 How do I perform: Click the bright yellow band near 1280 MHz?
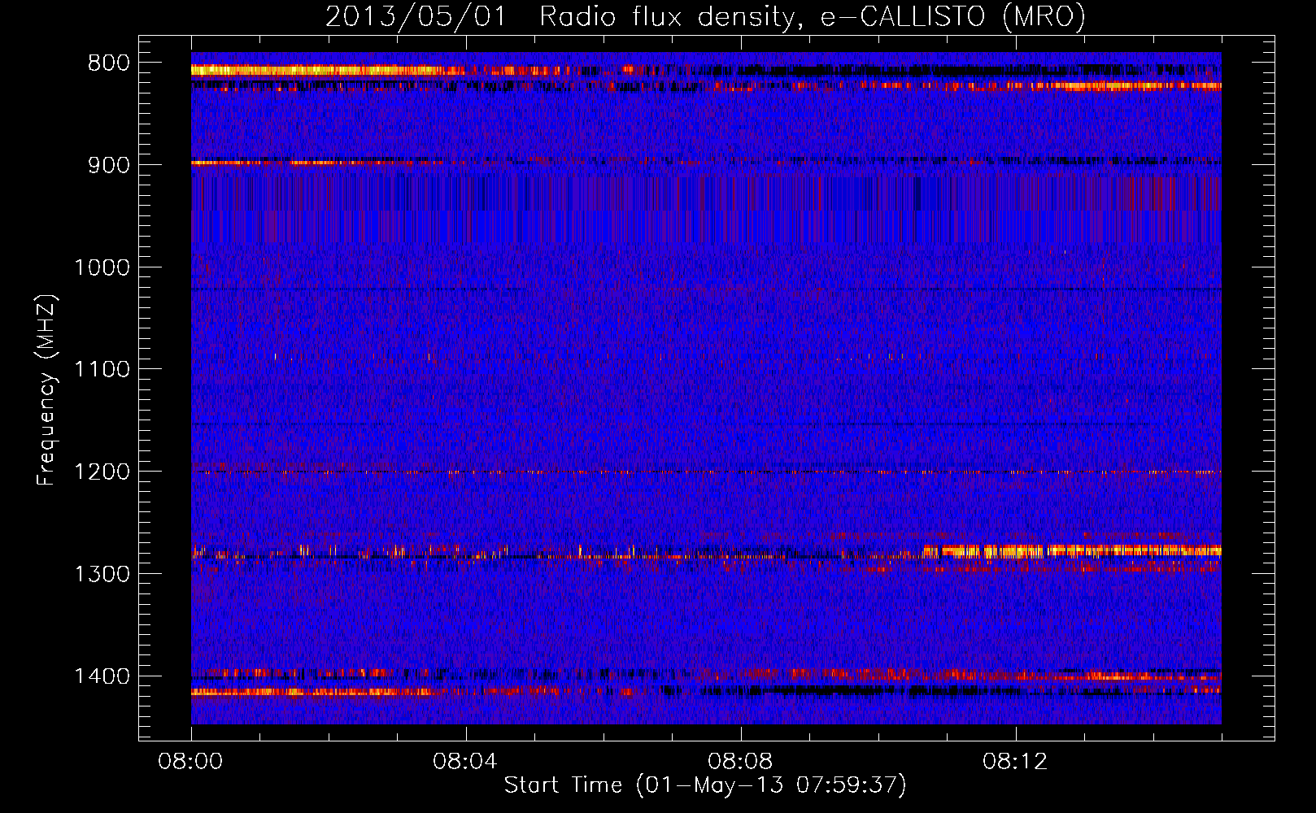1071,551
